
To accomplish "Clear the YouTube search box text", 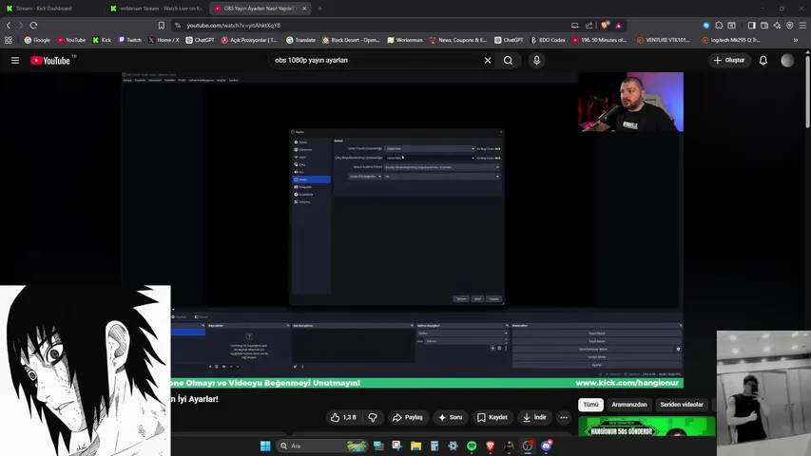I will pyautogui.click(x=488, y=61).
